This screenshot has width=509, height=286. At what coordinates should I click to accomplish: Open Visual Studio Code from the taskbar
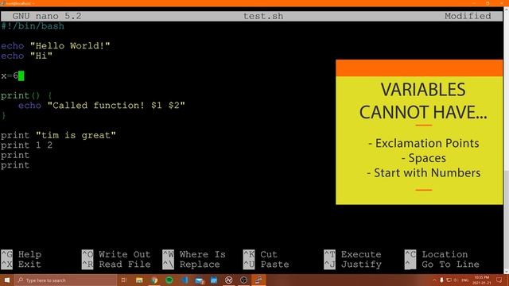pos(185,280)
